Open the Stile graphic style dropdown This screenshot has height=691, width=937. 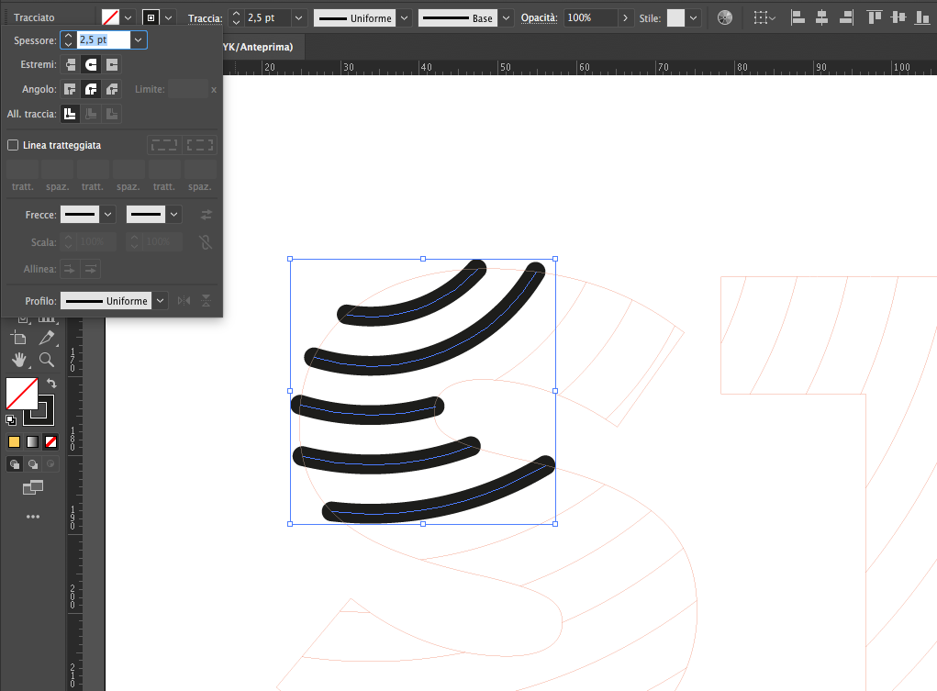[x=693, y=18]
